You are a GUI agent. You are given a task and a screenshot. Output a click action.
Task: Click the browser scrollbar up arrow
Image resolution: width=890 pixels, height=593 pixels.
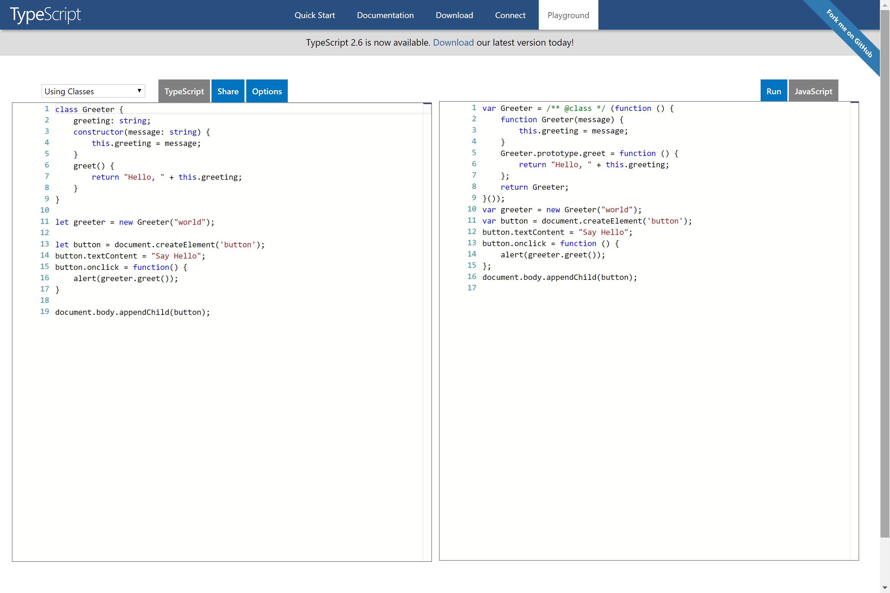885,5
